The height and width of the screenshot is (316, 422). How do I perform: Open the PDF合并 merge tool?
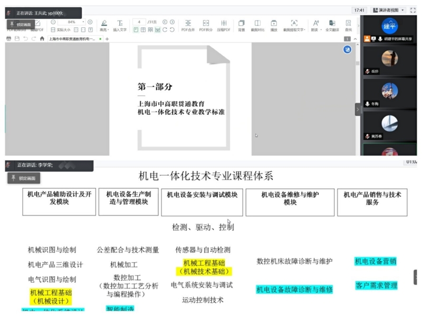188,25
